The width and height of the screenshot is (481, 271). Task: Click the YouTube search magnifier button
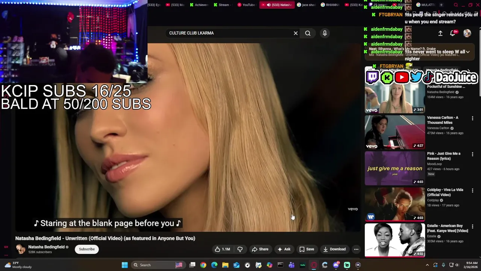coord(308,33)
